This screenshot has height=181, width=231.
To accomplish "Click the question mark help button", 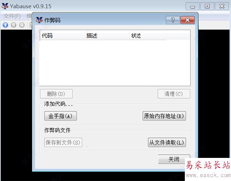I will click(x=173, y=20).
